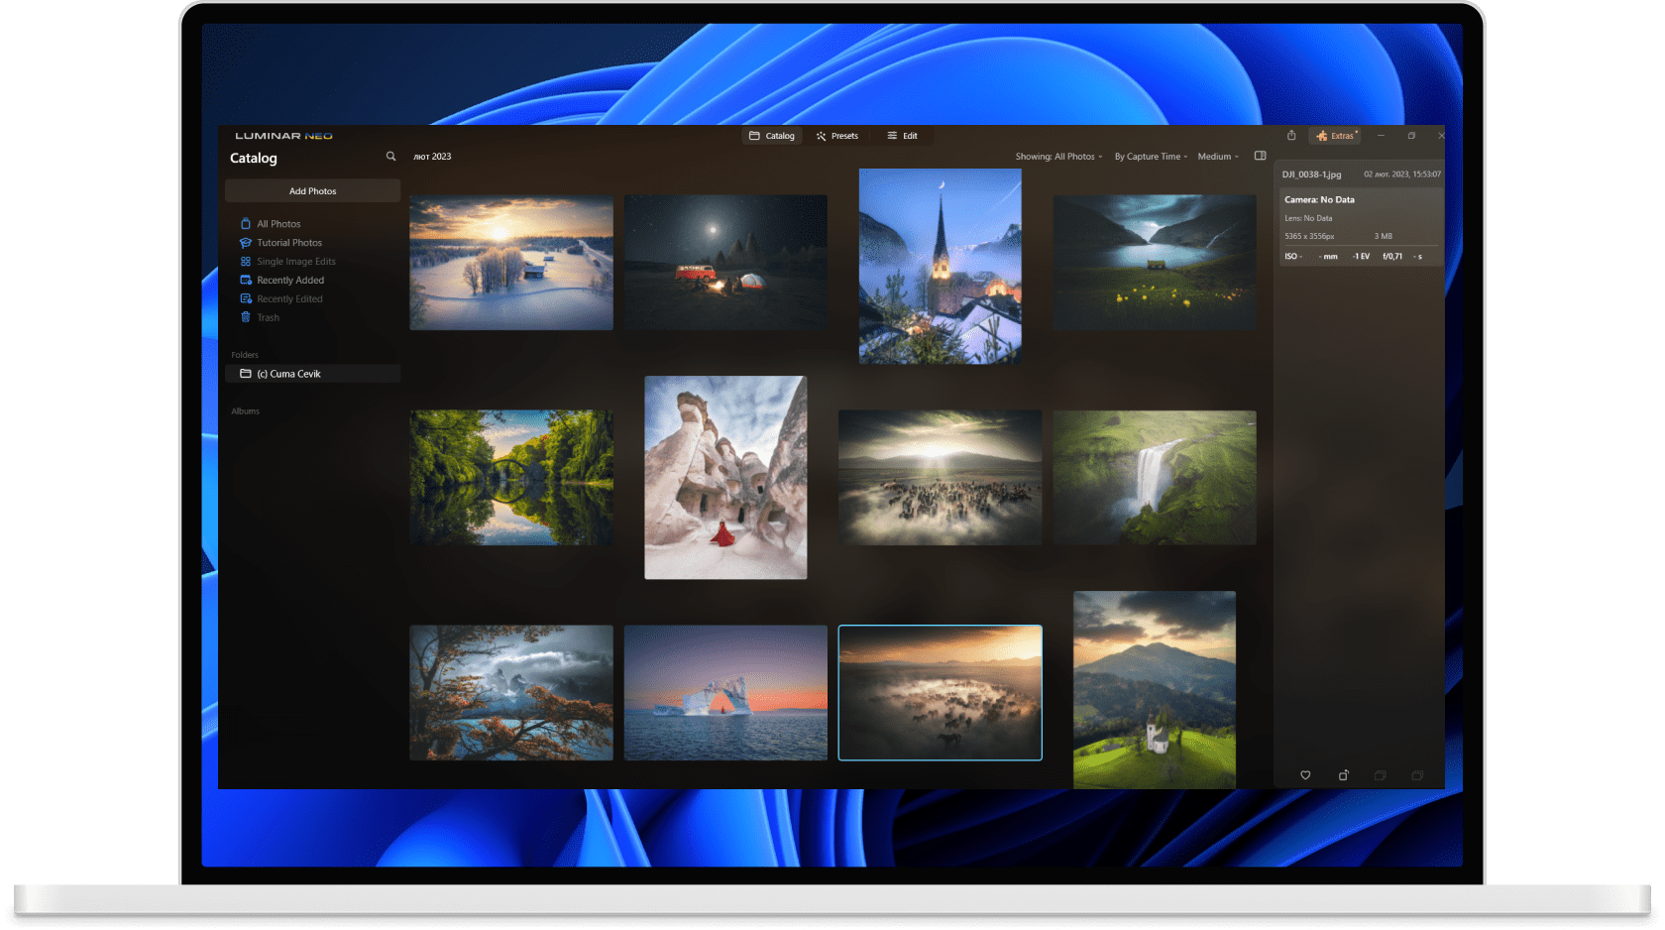Viewport: 1665px width, 930px height.
Task: Select the arched bridge reflection thumbnail
Action: 511,478
